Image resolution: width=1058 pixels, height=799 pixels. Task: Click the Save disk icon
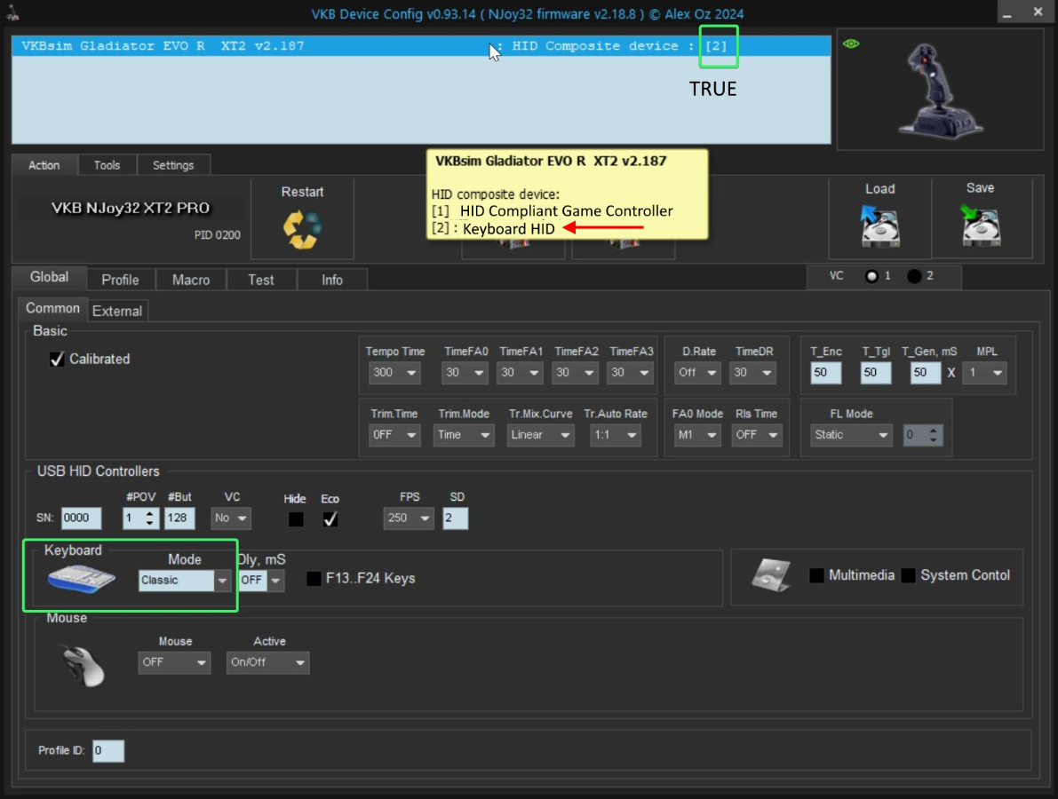(980, 225)
